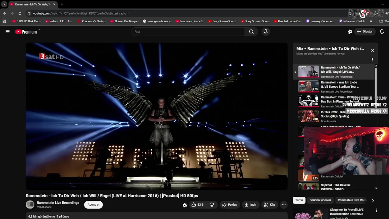Show more filter chips with right arrow
The image size is (389, 219).
pyautogui.click(x=373, y=200)
